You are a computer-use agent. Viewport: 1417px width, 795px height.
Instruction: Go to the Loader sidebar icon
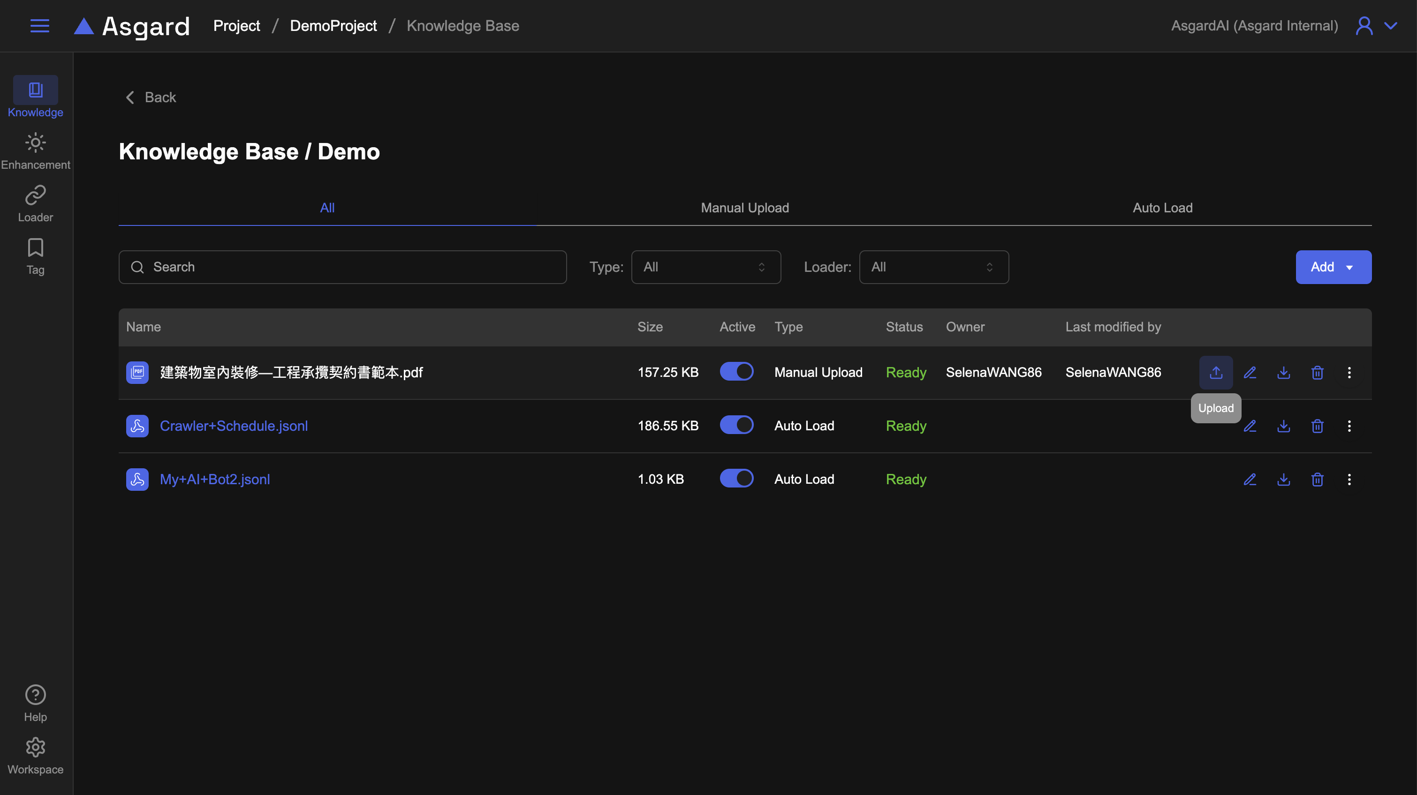click(x=35, y=203)
